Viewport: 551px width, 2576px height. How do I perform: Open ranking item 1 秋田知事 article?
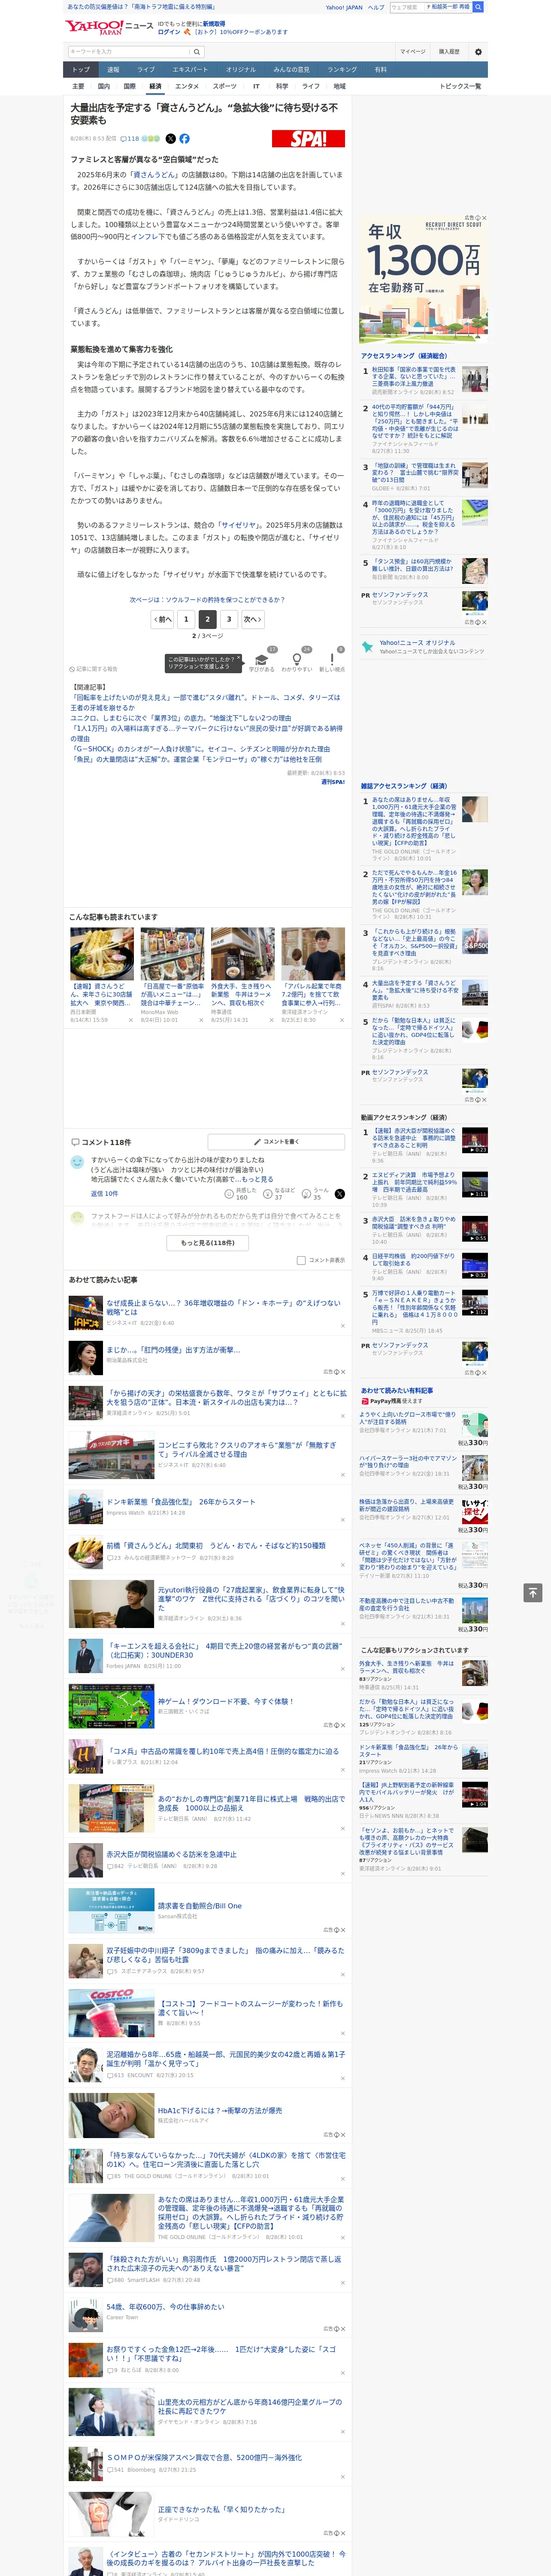(x=415, y=376)
